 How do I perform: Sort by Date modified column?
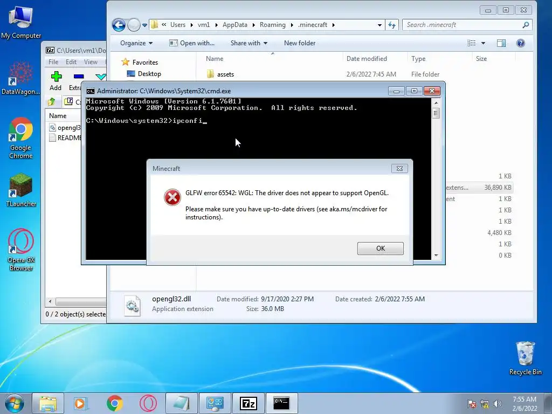click(x=367, y=59)
